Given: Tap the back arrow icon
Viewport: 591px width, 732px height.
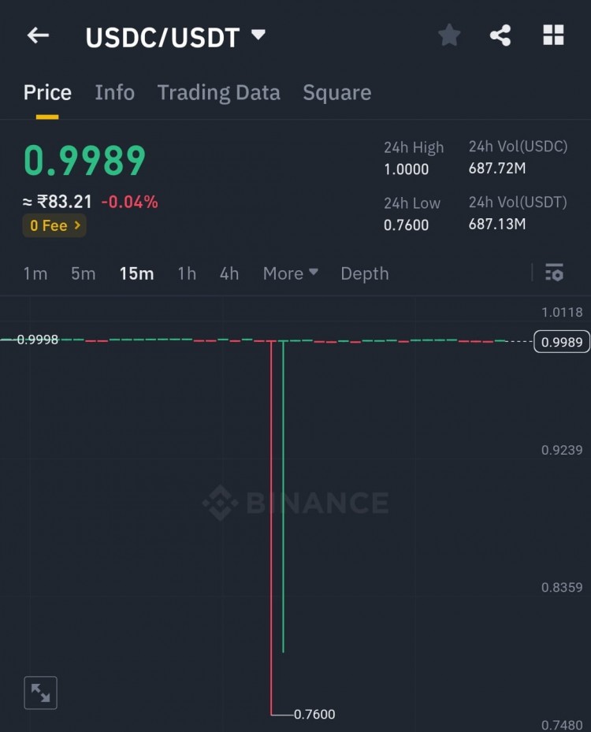Looking at the screenshot, I should (x=38, y=35).
